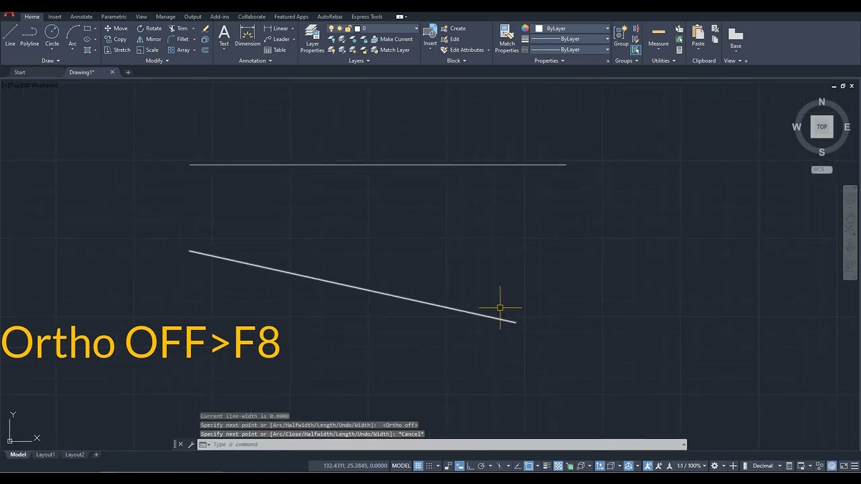Click the command line input field
Screen dimensions: 861x484
[444, 444]
